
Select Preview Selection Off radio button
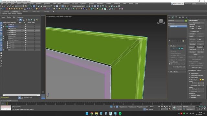169,64
